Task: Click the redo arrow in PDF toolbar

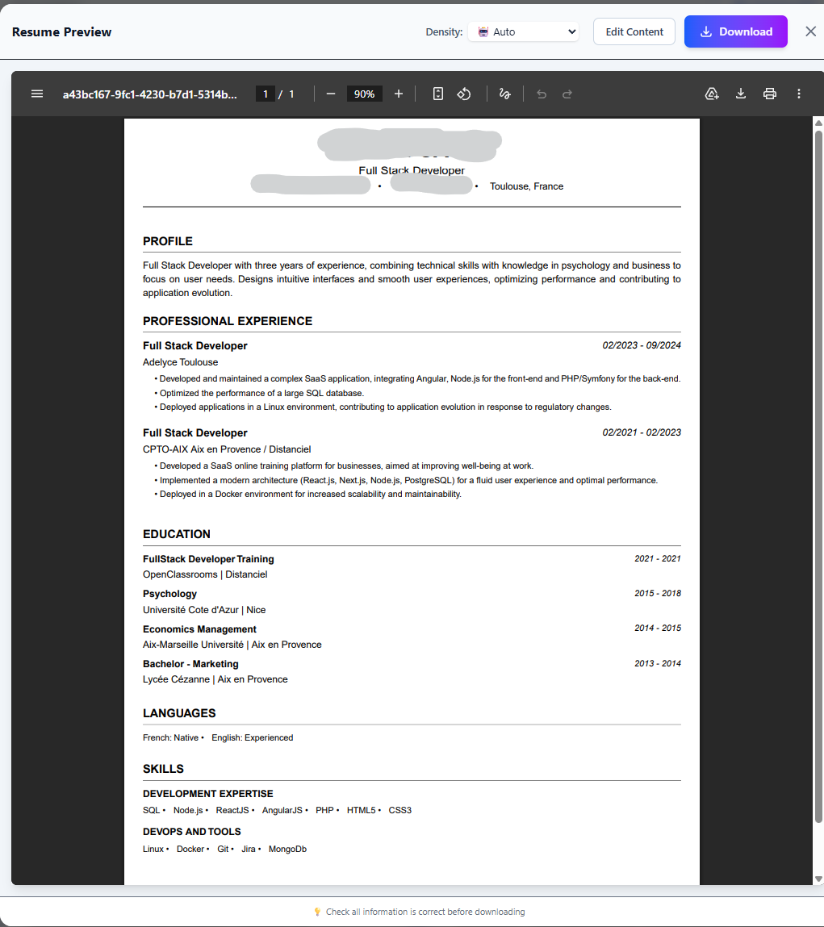Action: point(567,94)
